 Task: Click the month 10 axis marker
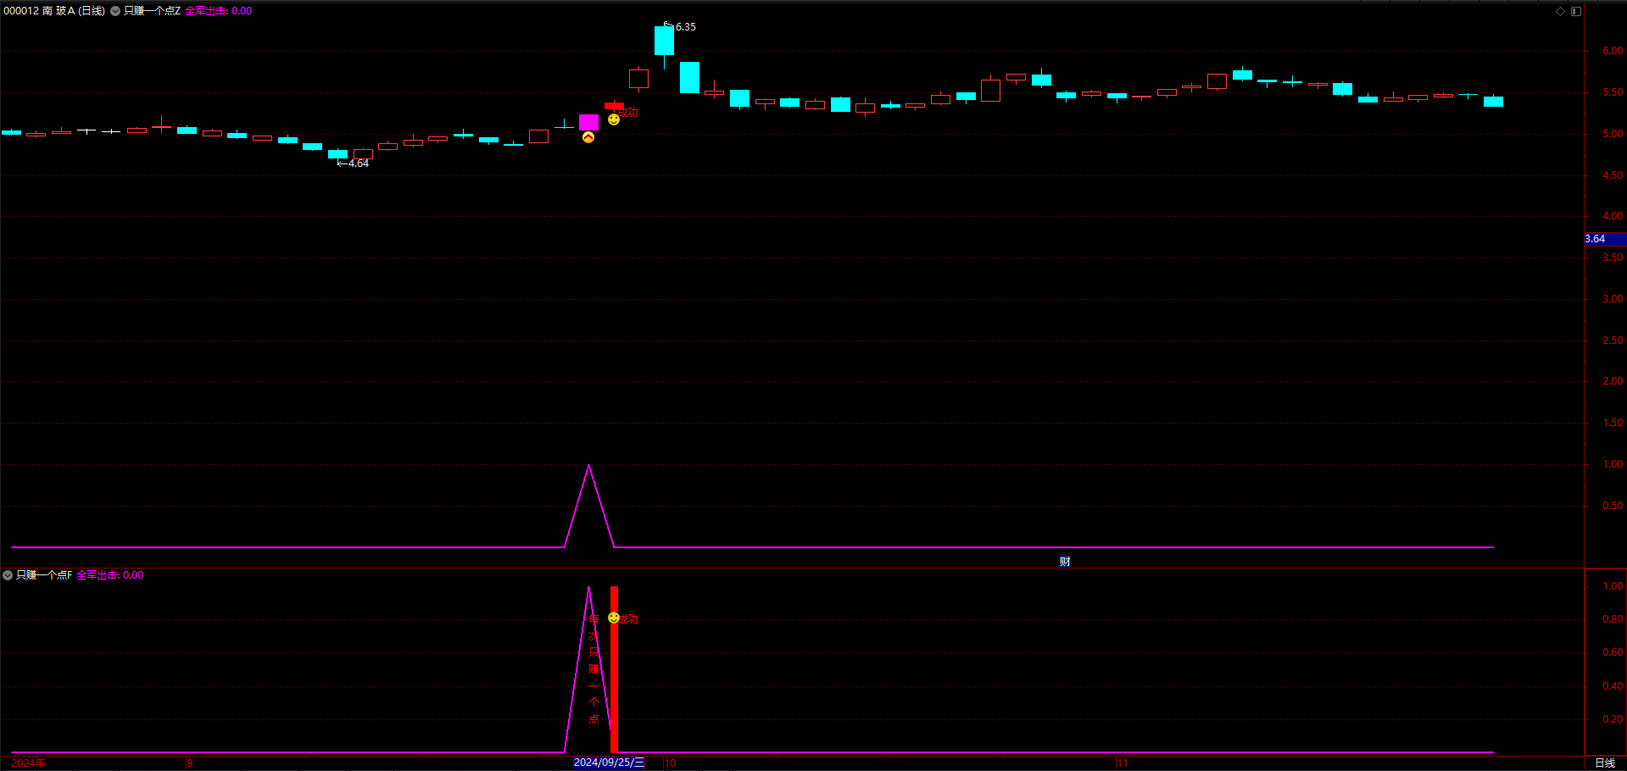[671, 763]
